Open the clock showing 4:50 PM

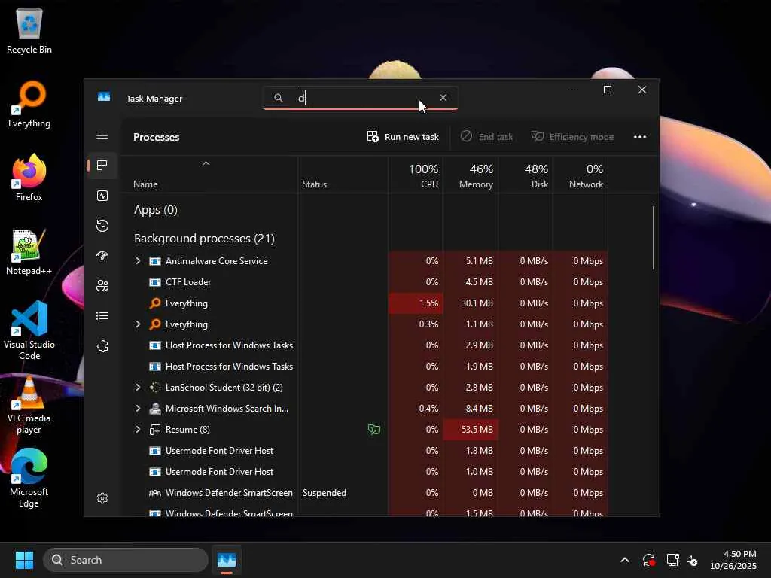pyautogui.click(x=733, y=560)
